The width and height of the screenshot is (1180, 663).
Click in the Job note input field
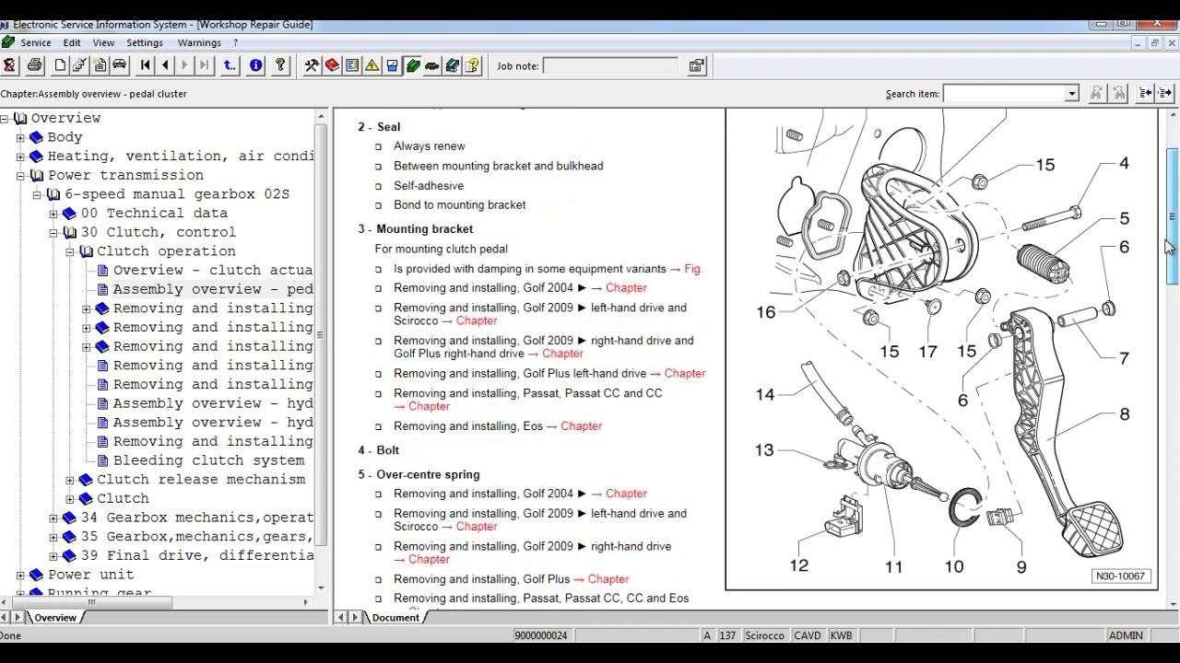(x=610, y=65)
